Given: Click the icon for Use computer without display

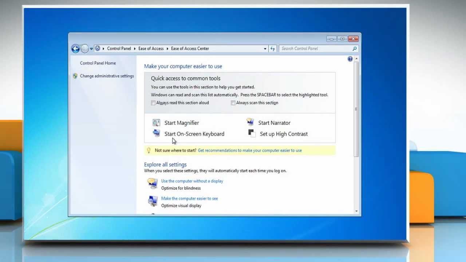Looking at the screenshot, I should 153,183.
